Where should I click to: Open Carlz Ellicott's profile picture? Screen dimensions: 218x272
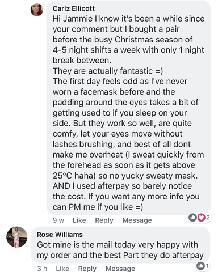[x=37, y=10]
